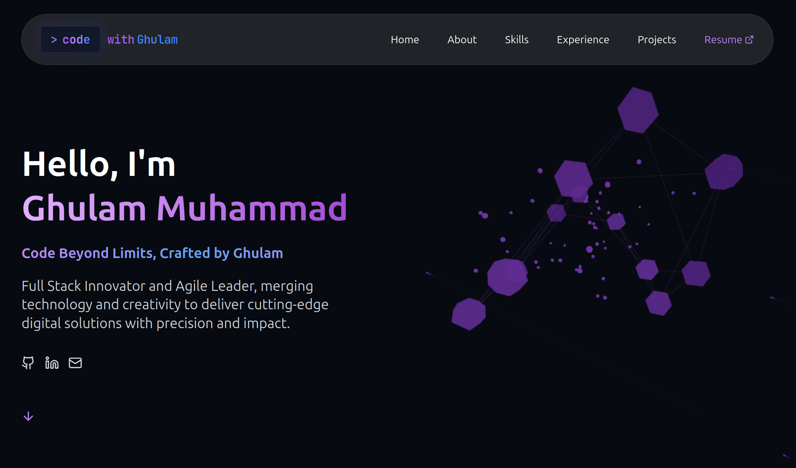
Task: Jump to the Experience section
Action: coord(582,40)
